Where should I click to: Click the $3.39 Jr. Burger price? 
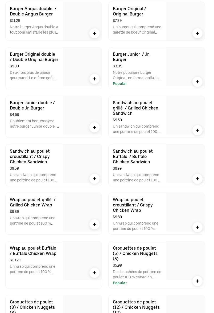click(x=117, y=66)
